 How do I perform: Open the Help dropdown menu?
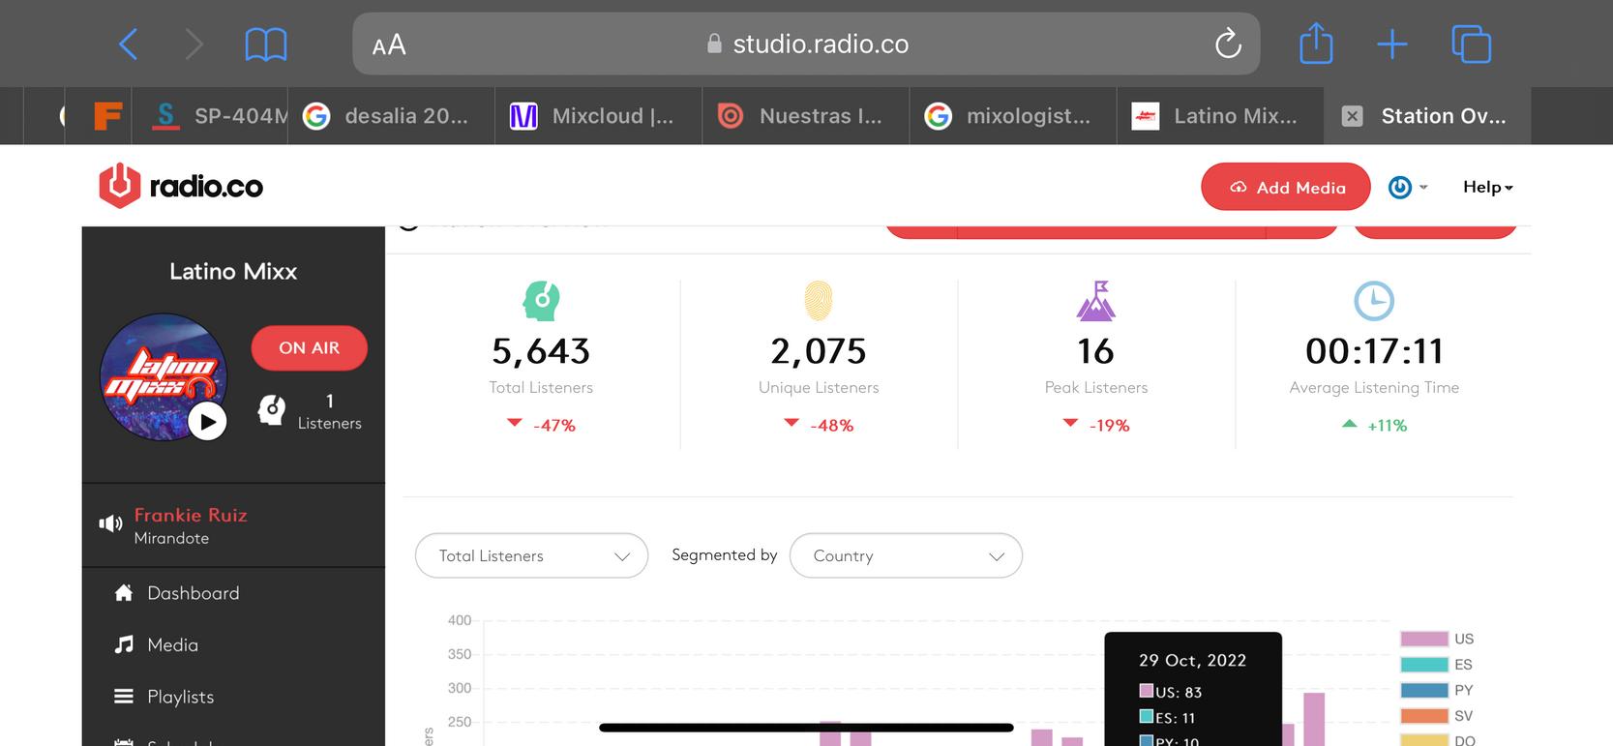click(x=1487, y=187)
